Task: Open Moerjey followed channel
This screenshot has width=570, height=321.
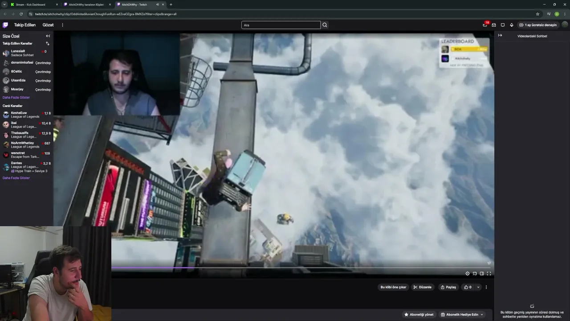Action: pos(27,89)
